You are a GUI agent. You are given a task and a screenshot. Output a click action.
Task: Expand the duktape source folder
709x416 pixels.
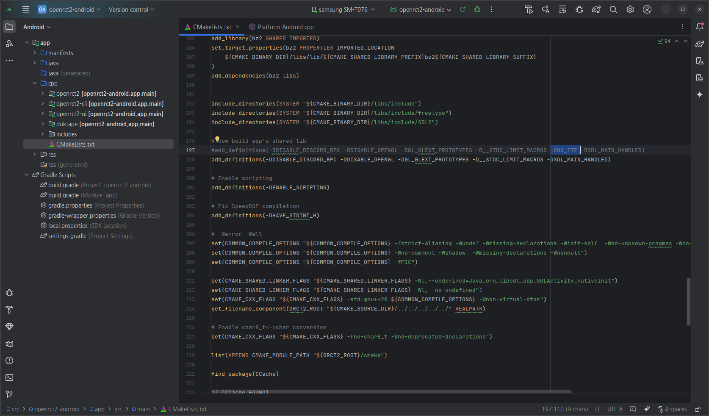(43, 124)
